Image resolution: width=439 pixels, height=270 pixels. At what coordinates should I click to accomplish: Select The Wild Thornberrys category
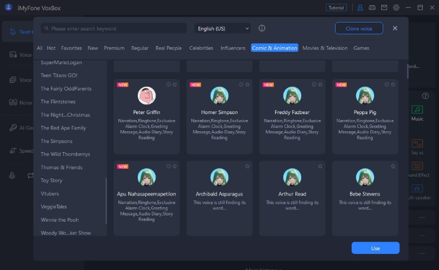click(x=65, y=154)
